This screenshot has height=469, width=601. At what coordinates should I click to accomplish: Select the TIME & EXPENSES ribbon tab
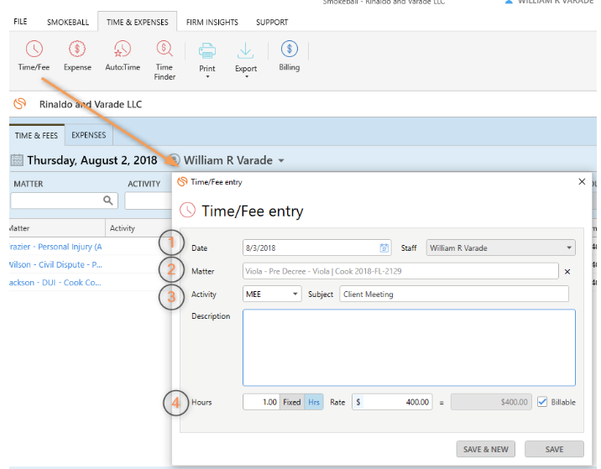pos(137,22)
